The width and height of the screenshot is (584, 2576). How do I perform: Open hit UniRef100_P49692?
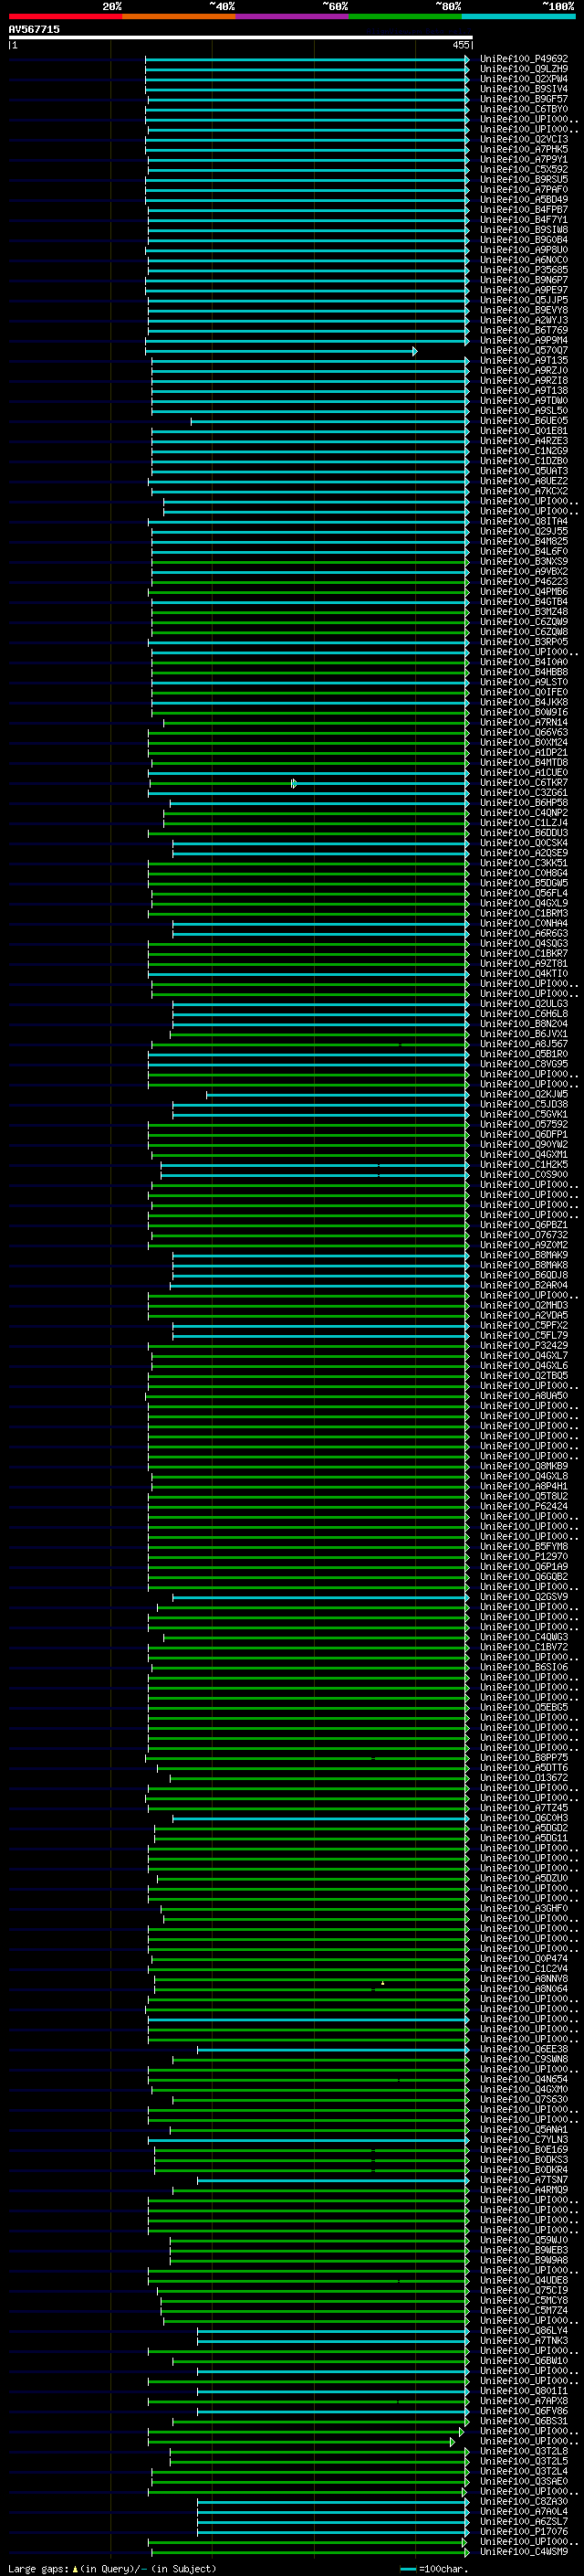[x=523, y=59]
